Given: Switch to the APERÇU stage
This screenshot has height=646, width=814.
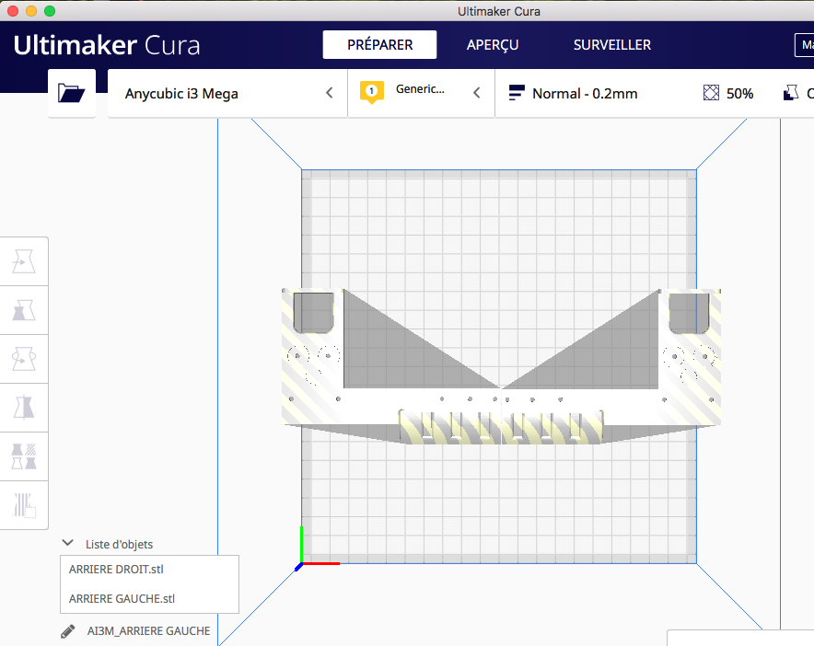Looking at the screenshot, I should pos(492,44).
